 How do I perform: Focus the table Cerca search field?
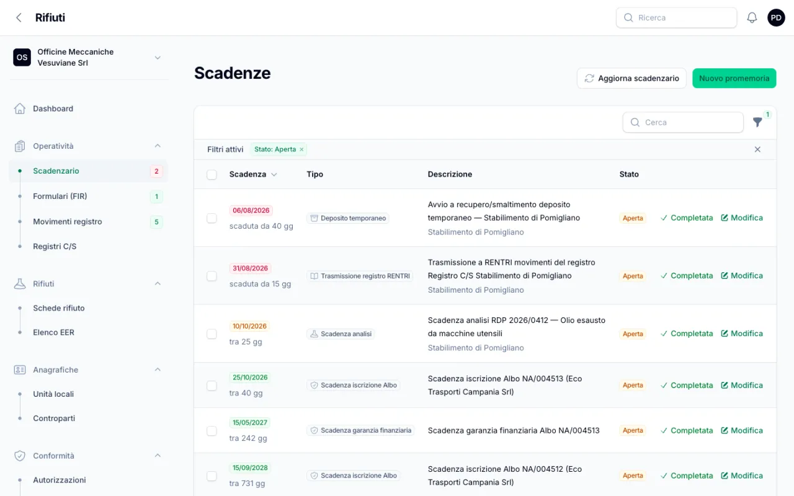click(x=683, y=123)
